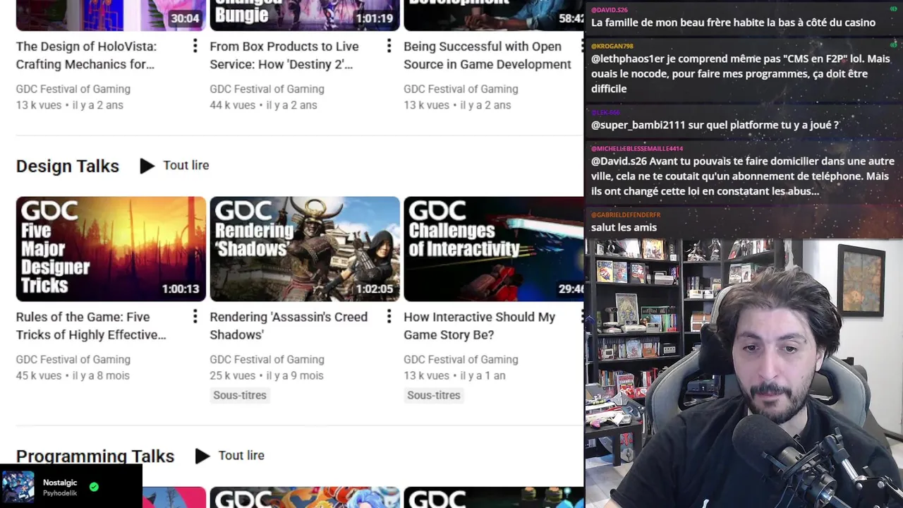Image resolution: width=903 pixels, height=508 pixels.
Task: Click the Nostalgic song title in overlay
Action: coord(60,483)
